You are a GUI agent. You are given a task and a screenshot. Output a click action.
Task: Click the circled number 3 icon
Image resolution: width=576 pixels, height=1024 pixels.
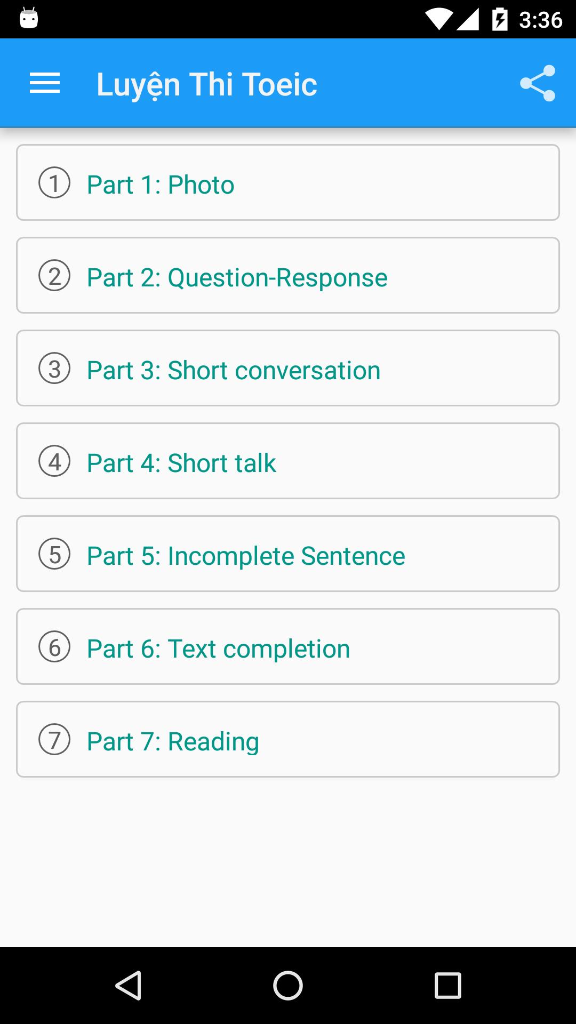pyautogui.click(x=54, y=369)
